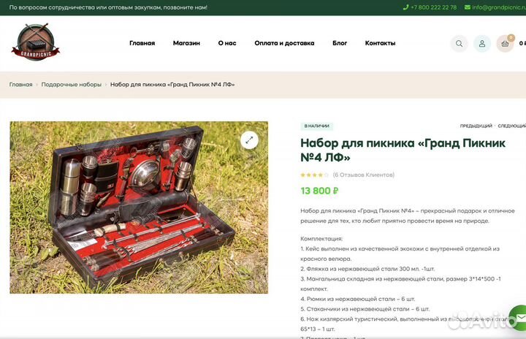Screen dimensions: 526x339
Task: Open the Блог menu item
Action: pos(340,43)
